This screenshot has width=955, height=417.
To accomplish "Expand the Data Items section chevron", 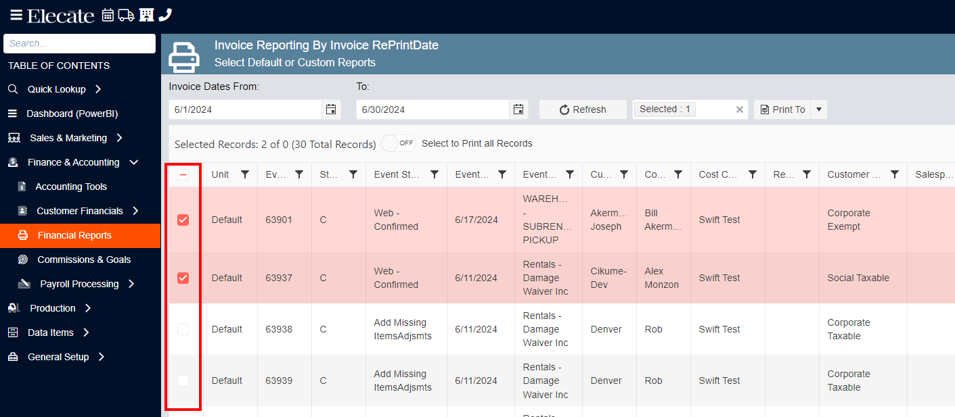I will tap(86, 333).
